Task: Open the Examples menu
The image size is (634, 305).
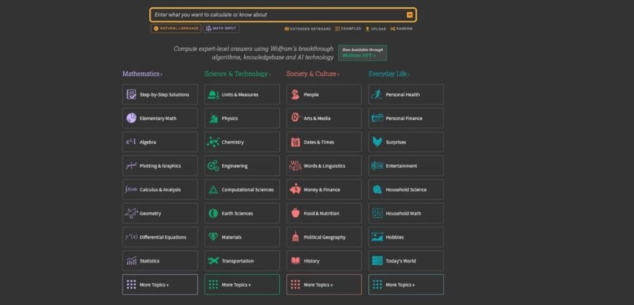Action: pos(348,28)
